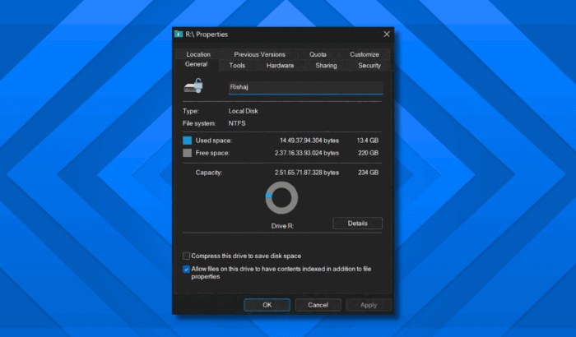
Task: Switch to the Quota tab
Action: tap(318, 54)
